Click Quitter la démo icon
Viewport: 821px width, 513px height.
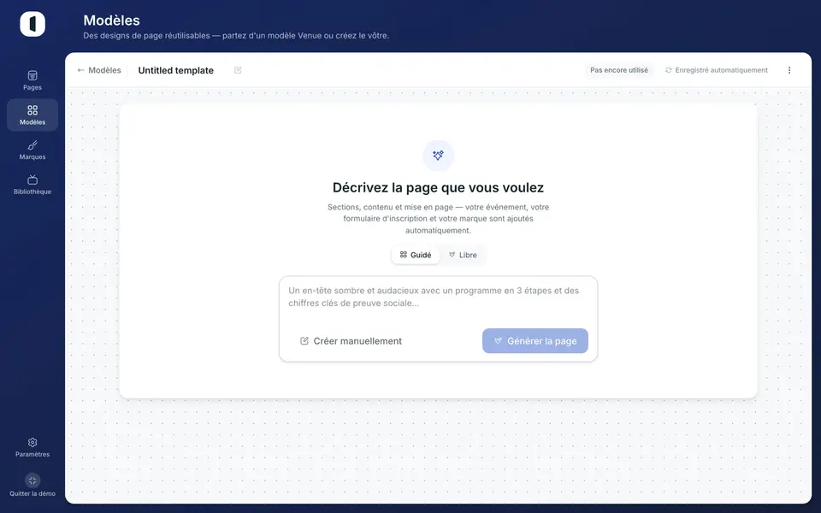[x=32, y=480]
